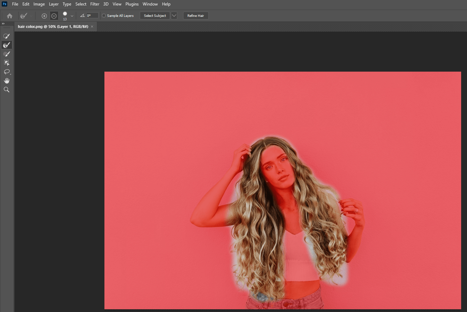This screenshot has width=467, height=312.
Task: Click the Home icon in options bar
Action: click(x=10, y=16)
